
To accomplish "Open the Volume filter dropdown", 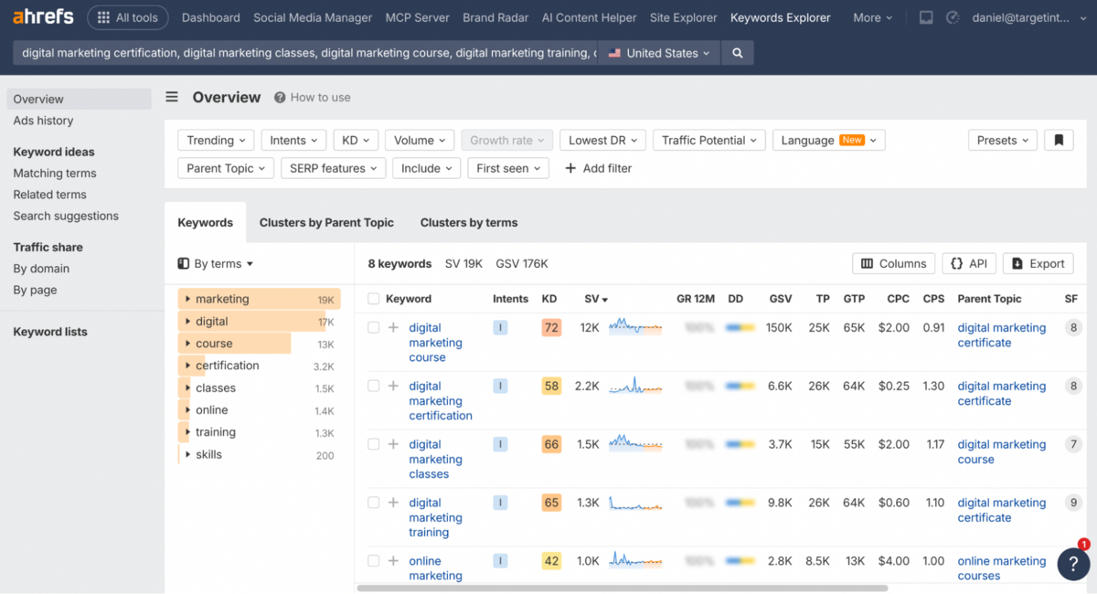I will tap(420, 140).
